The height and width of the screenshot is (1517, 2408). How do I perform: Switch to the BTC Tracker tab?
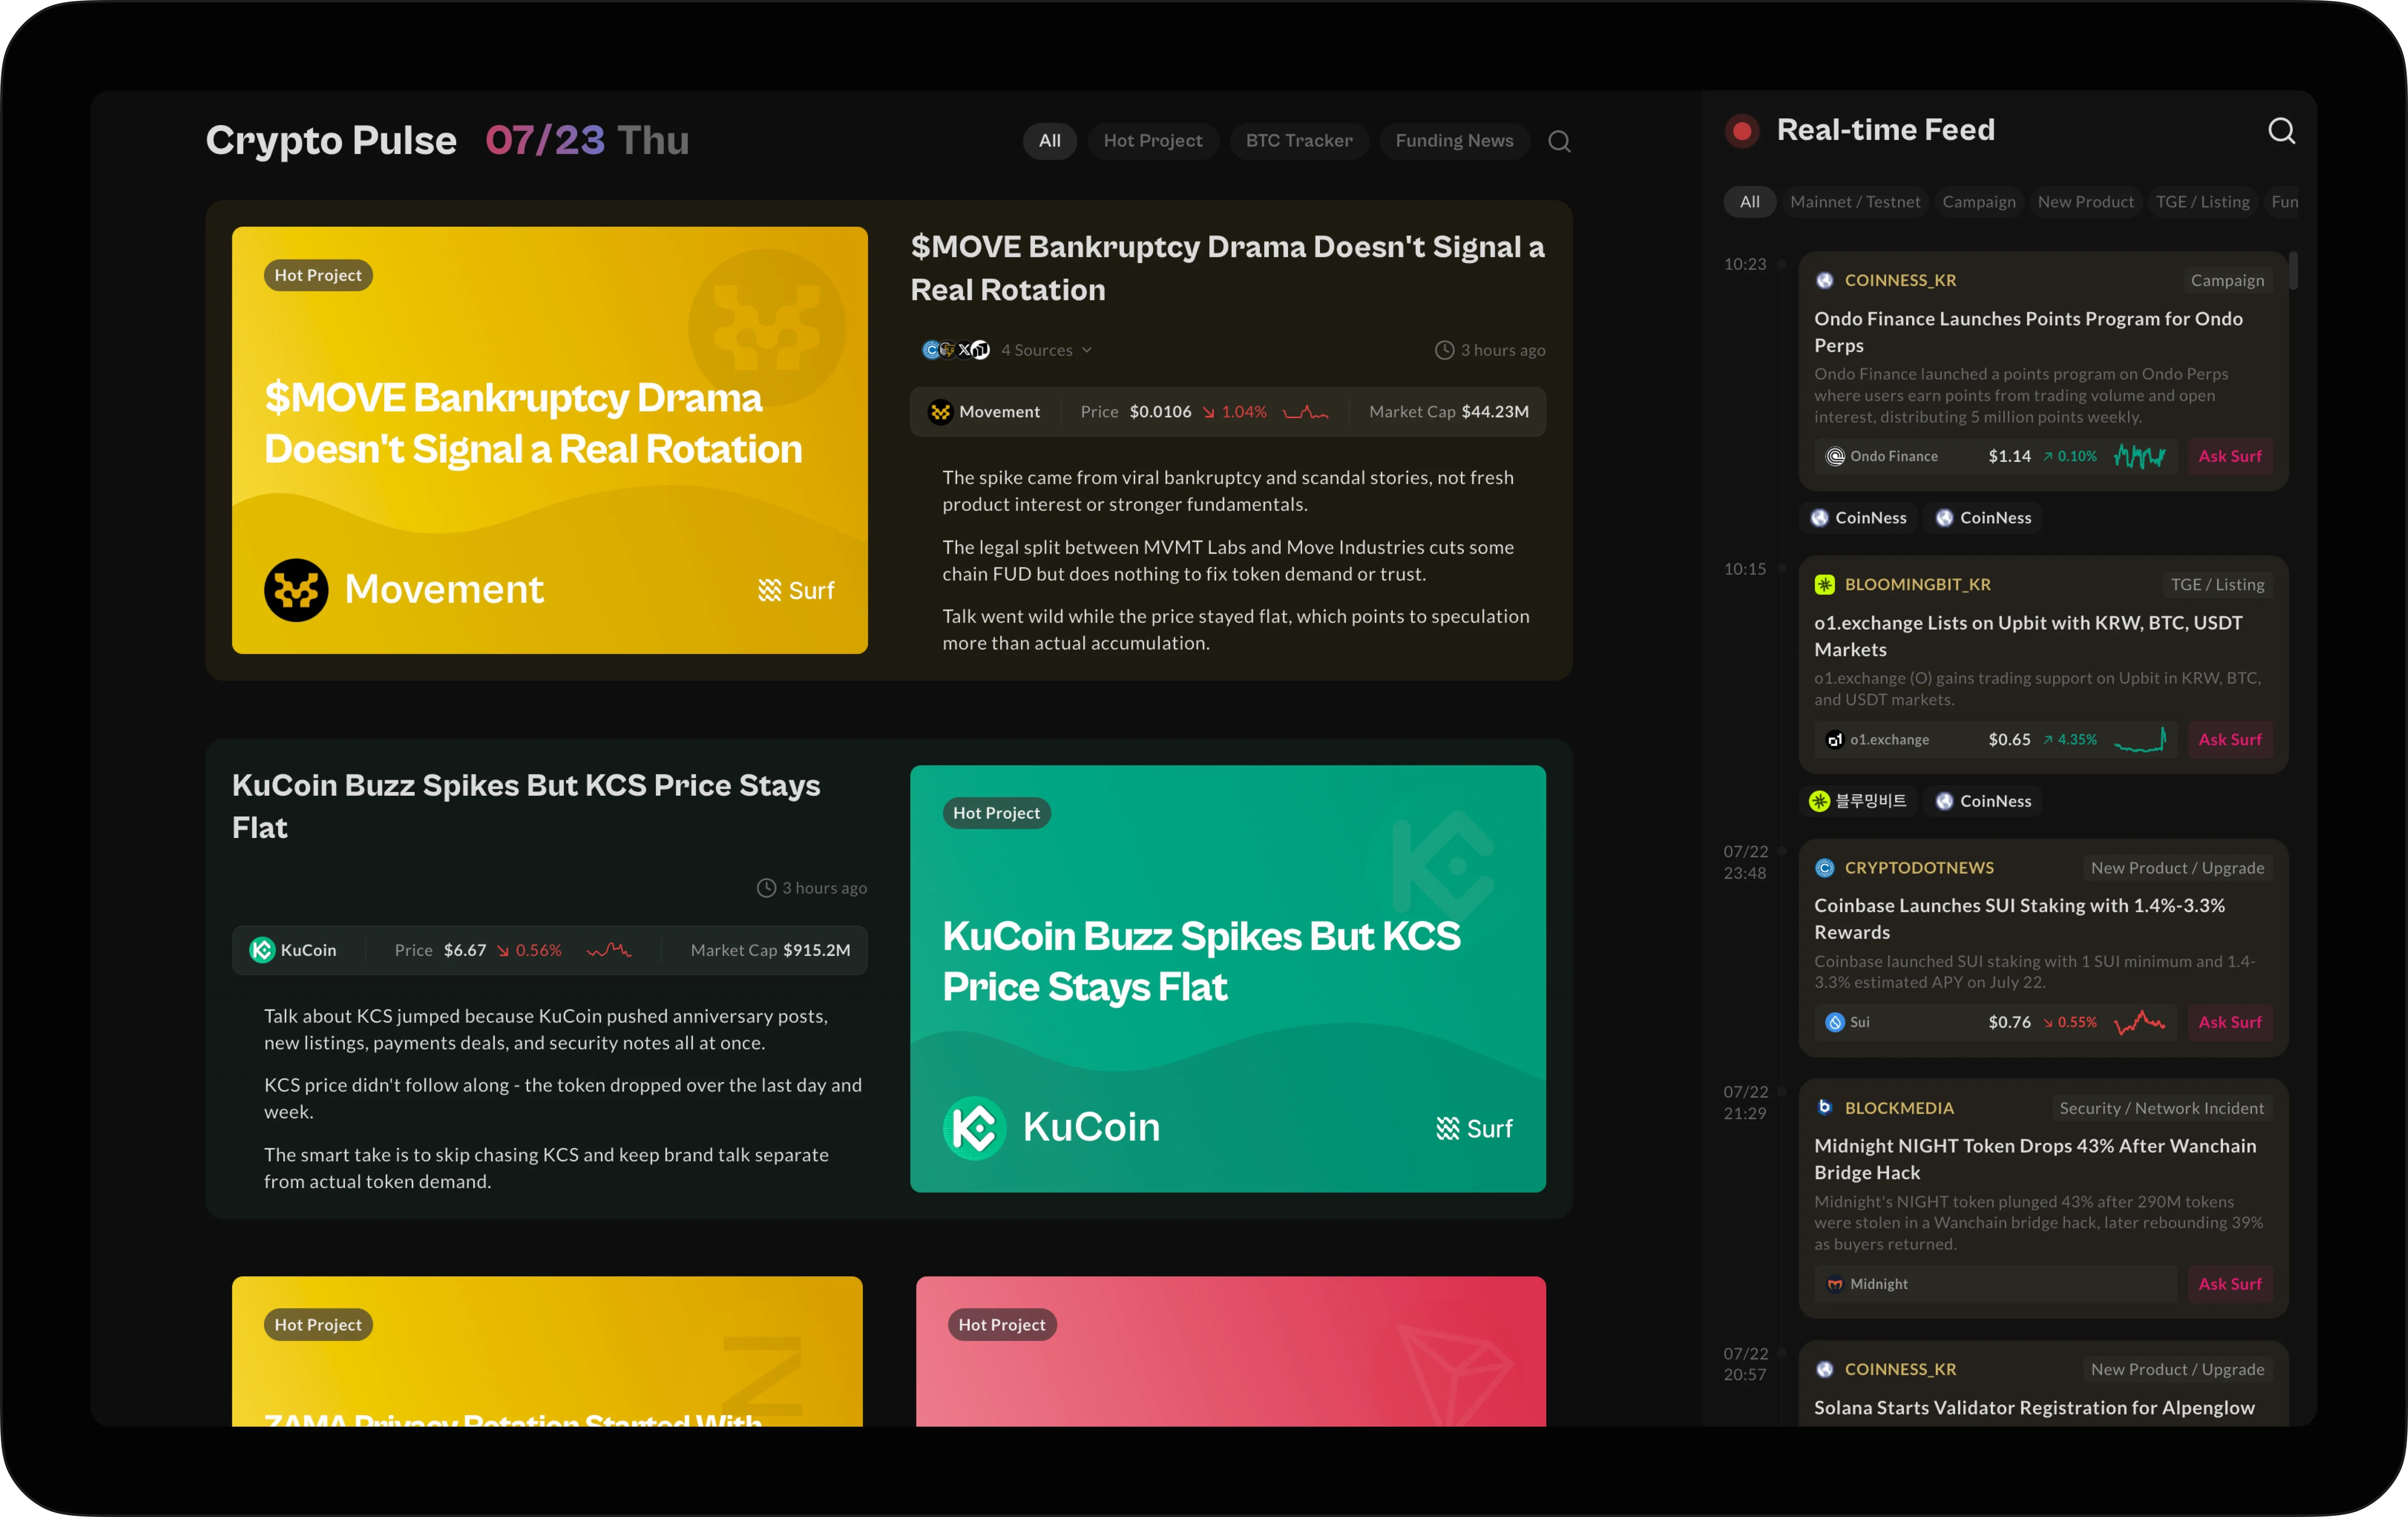click(x=1299, y=141)
